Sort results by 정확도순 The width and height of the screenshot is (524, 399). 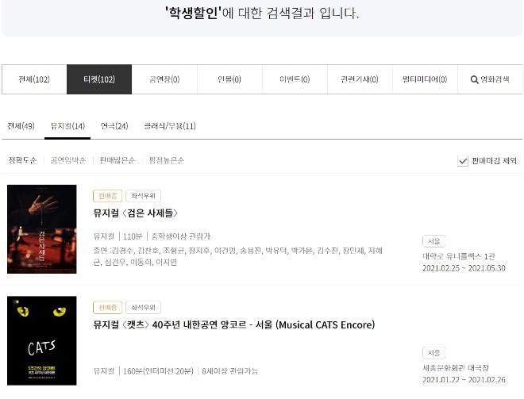point(22,160)
